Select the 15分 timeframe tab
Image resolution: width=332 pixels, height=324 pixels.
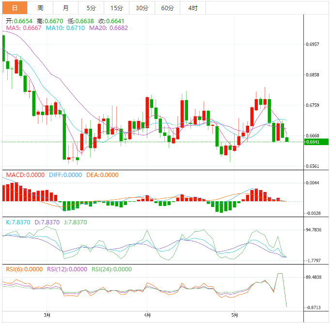point(116,8)
